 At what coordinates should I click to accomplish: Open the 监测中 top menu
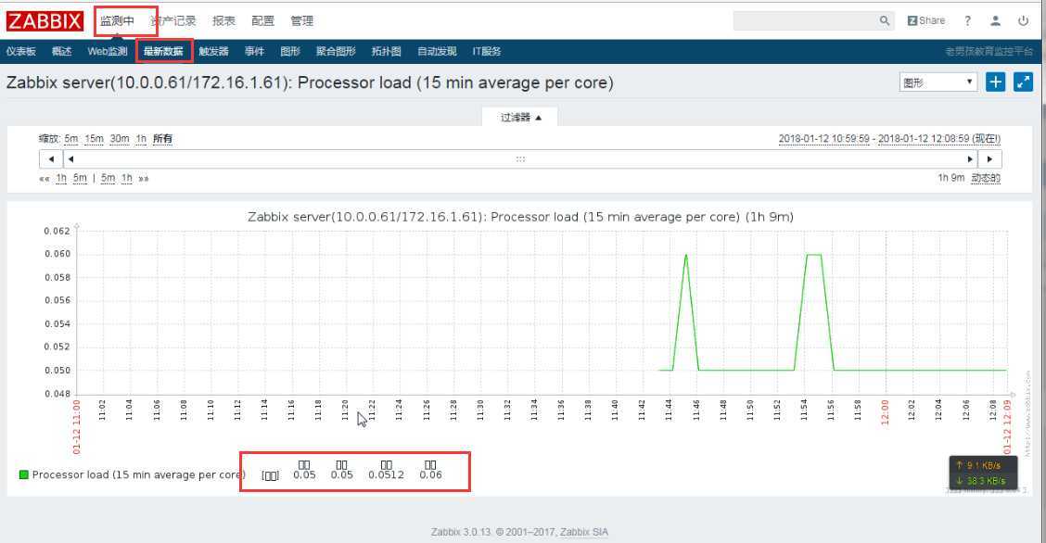[118, 20]
